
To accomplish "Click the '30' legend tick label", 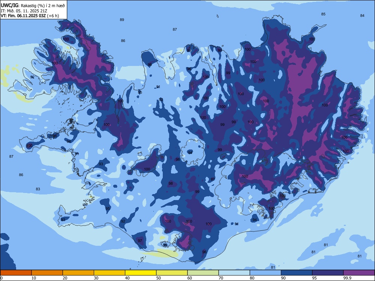I will coord(96,278).
